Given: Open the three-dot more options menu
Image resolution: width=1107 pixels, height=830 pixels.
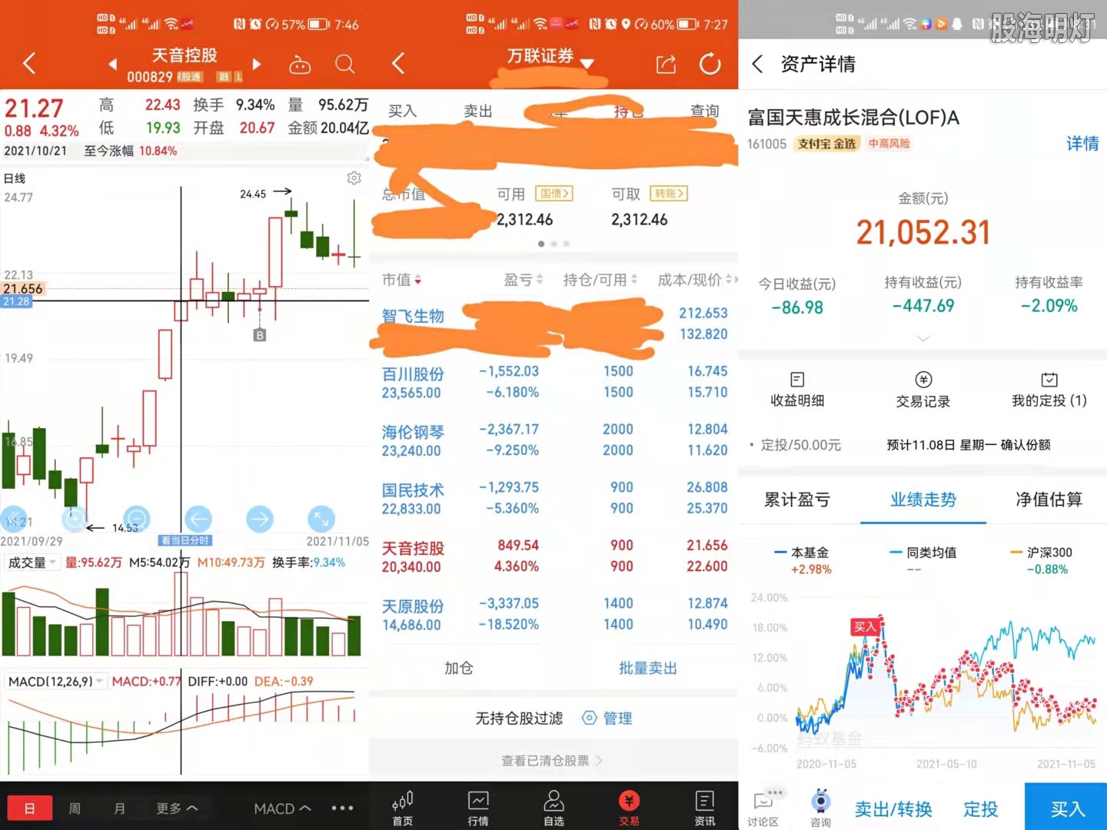Looking at the screenshot, I should 342,808.
